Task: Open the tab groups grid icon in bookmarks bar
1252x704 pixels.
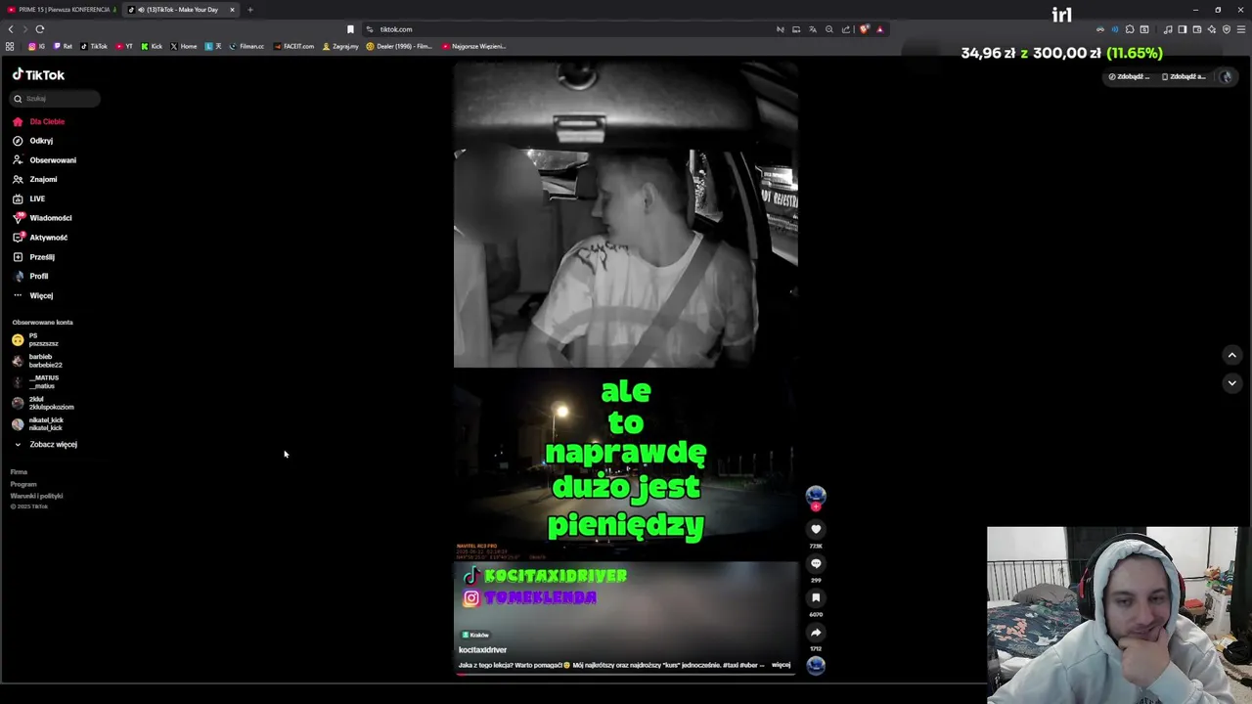Action: coord(10,46)
